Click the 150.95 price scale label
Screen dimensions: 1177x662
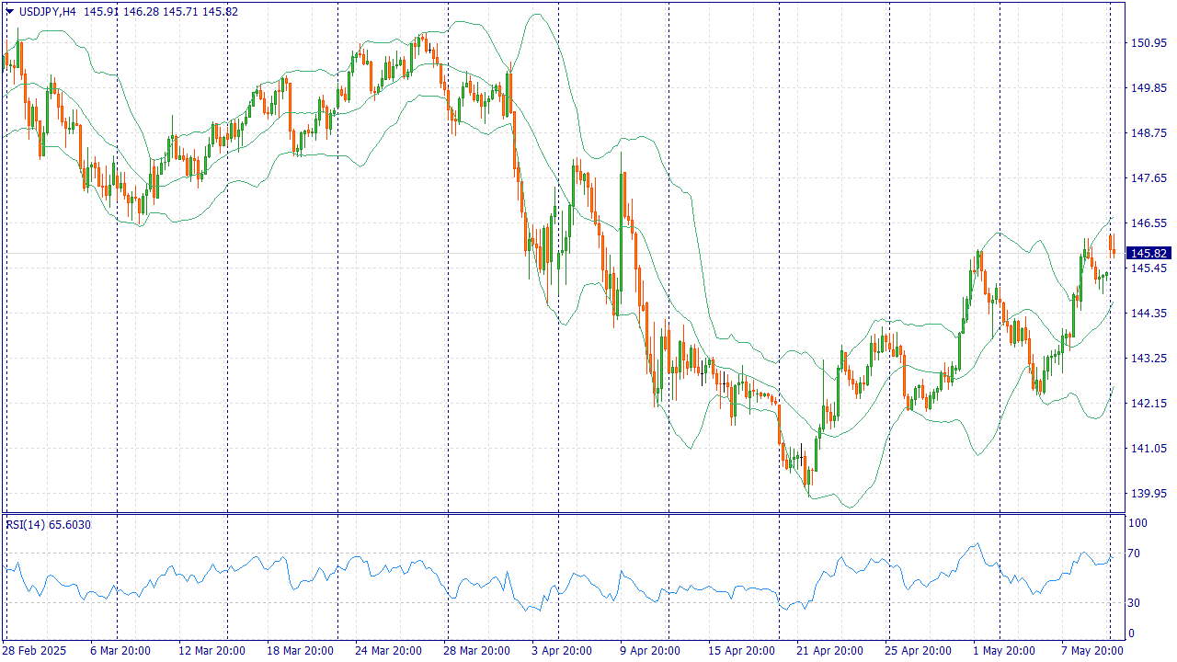(x=1149, y=43)
